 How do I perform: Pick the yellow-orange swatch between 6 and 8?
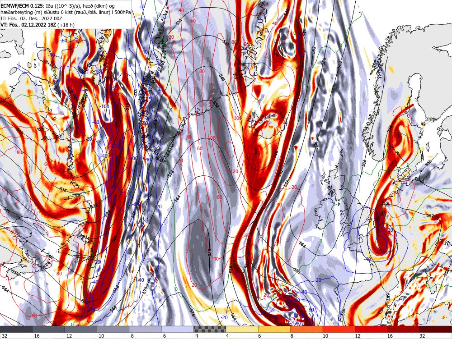pos(274,329)
